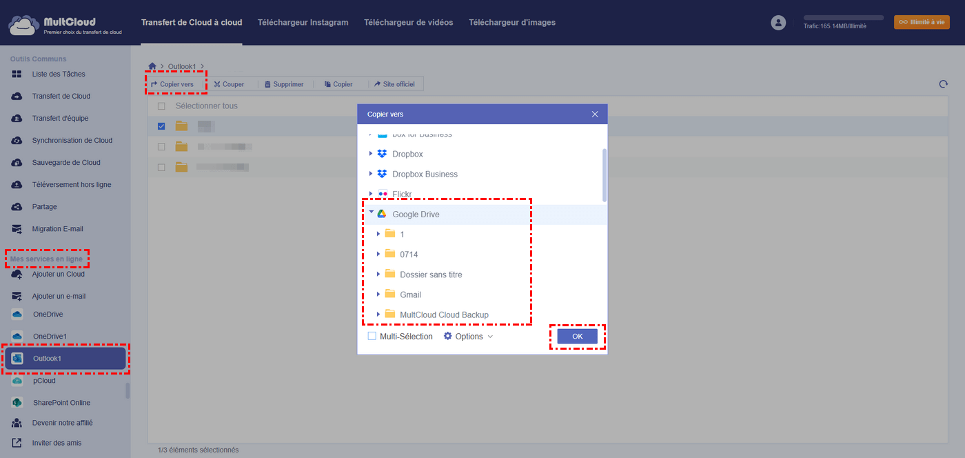The image size is (965, 458).
Task: Open the Options dropdown chevron
Action: [x=491, y=337]
